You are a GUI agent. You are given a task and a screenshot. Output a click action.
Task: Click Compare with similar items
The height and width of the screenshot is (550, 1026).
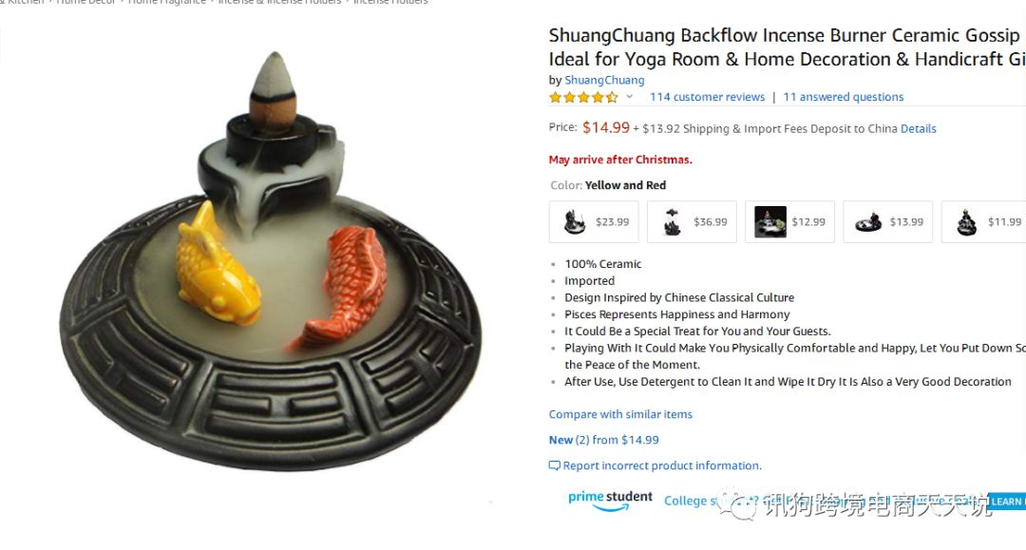pyautogui.click(x=620, y=414)
